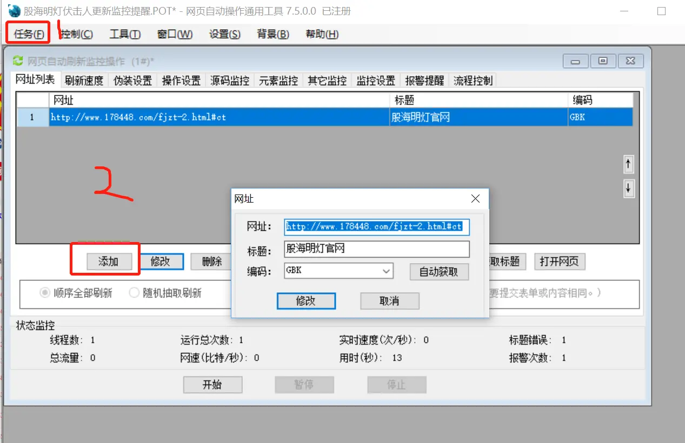Minimize the 网页自动刷新监控操作 inner window
The height and width of the screenshot is (443, 685).
pos(575,61)
